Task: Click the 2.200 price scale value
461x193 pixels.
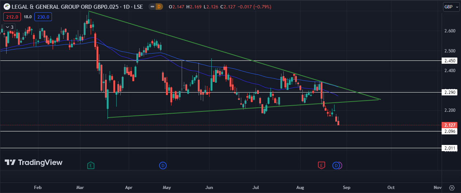Action: coord(450,110)
